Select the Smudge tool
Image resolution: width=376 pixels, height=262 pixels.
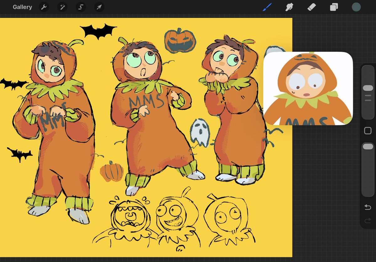click(x=289, y=7)
